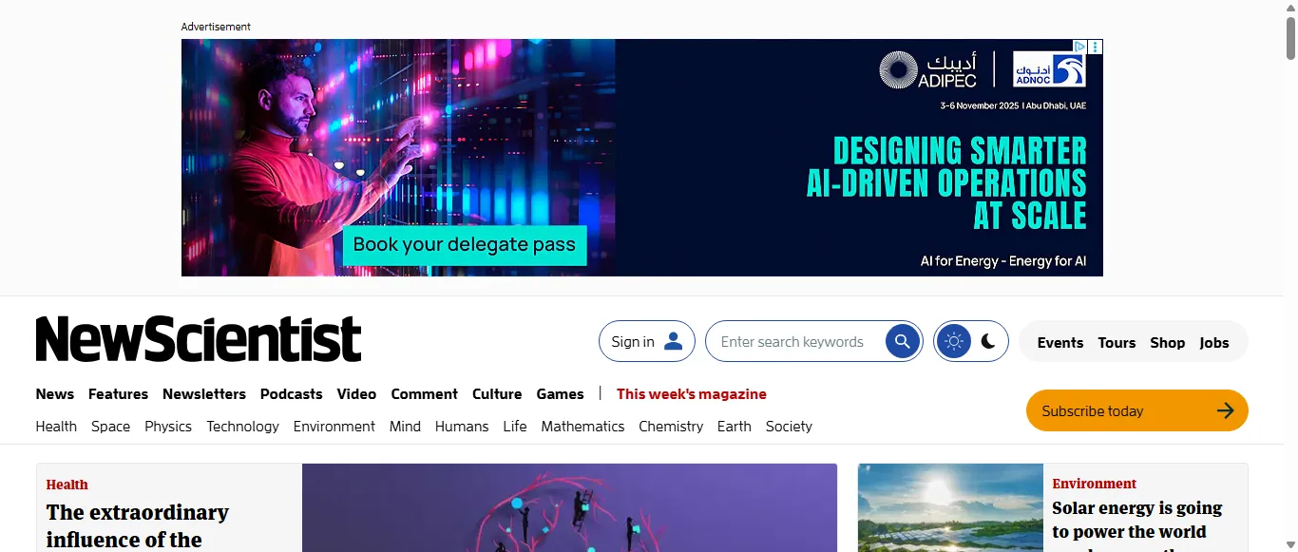Switch to dark mode moon icon
This screenshot has width=1298, height=552.
click(x=988, y=341)
